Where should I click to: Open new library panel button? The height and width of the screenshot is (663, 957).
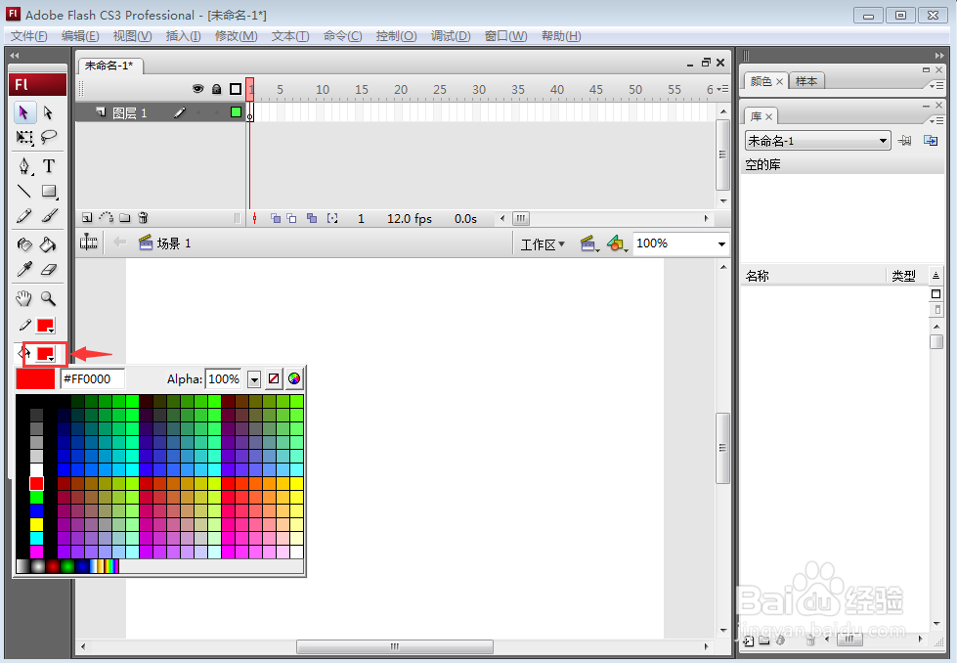pos(931,141)
